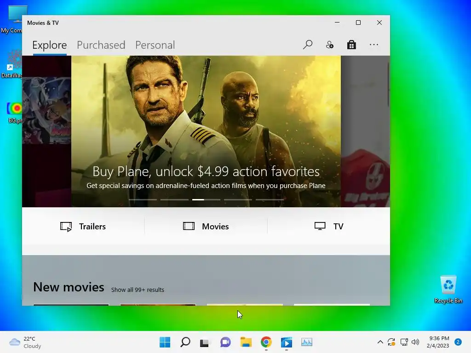
Task: Select the DataWa desktop shortcut
Action: pos(11,63)
